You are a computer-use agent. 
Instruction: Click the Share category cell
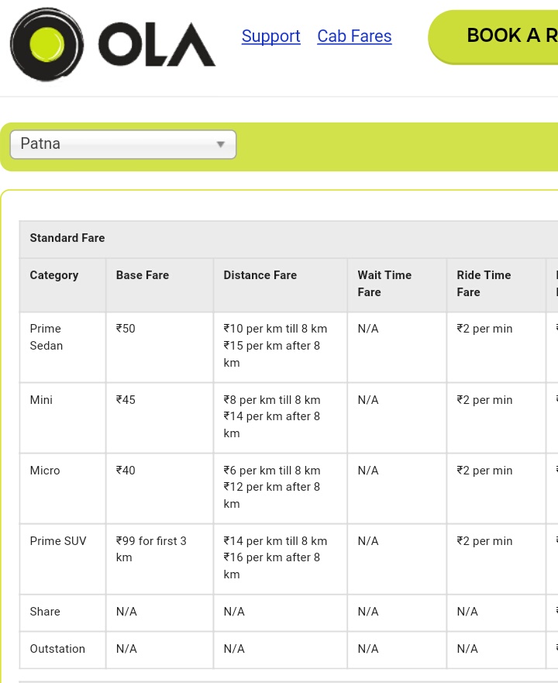click(x=45, y=612)
